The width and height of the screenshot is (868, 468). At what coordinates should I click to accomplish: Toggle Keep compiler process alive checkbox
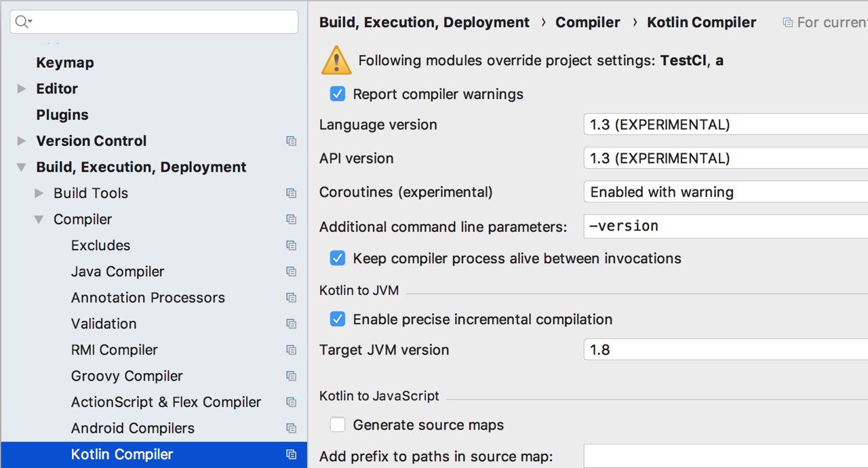point(338,258)
